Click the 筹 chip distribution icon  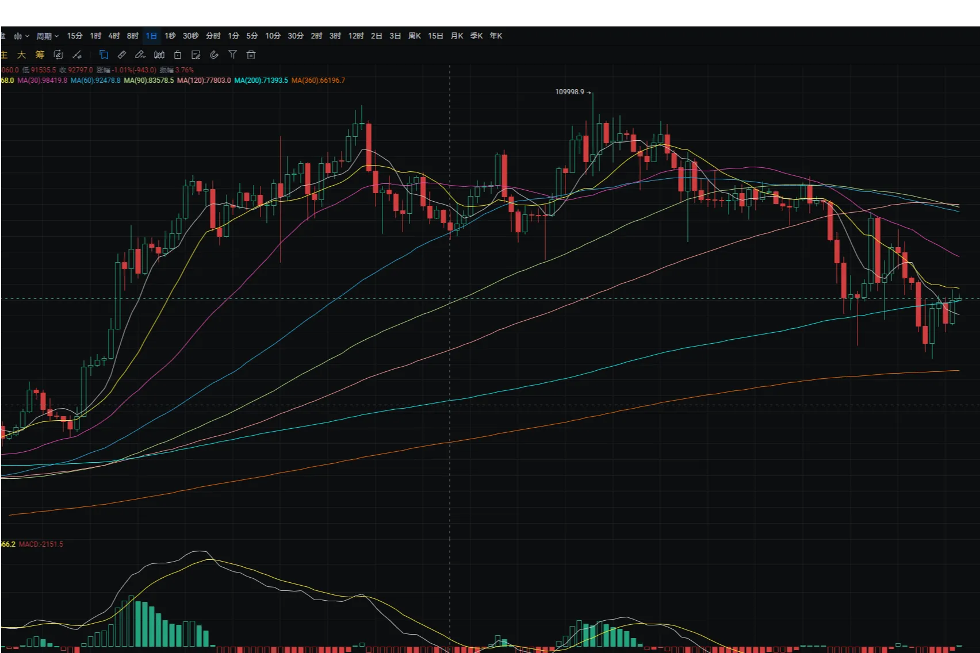coord(40,55)
